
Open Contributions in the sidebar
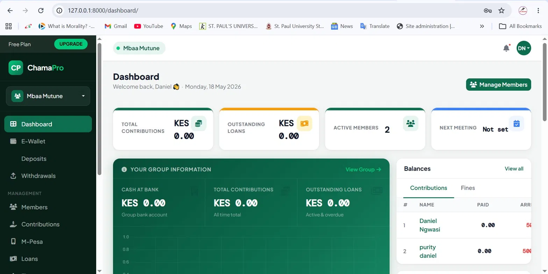pyautogui.click(x=48, y=224)
